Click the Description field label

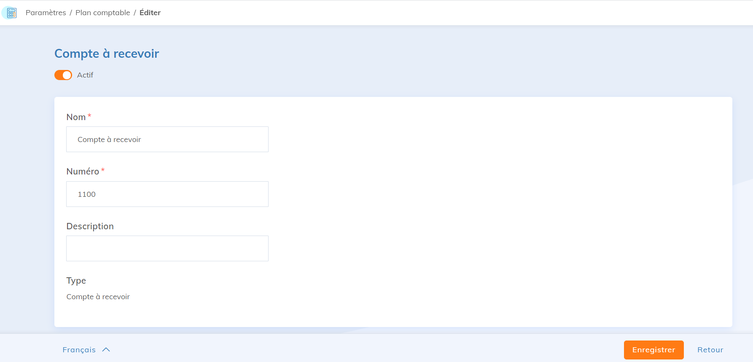(90, 226)
